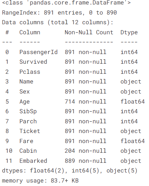Click the Dtype header text
Image resolution: width=149 pixels, height=186 pixels.
pos(129,33)
